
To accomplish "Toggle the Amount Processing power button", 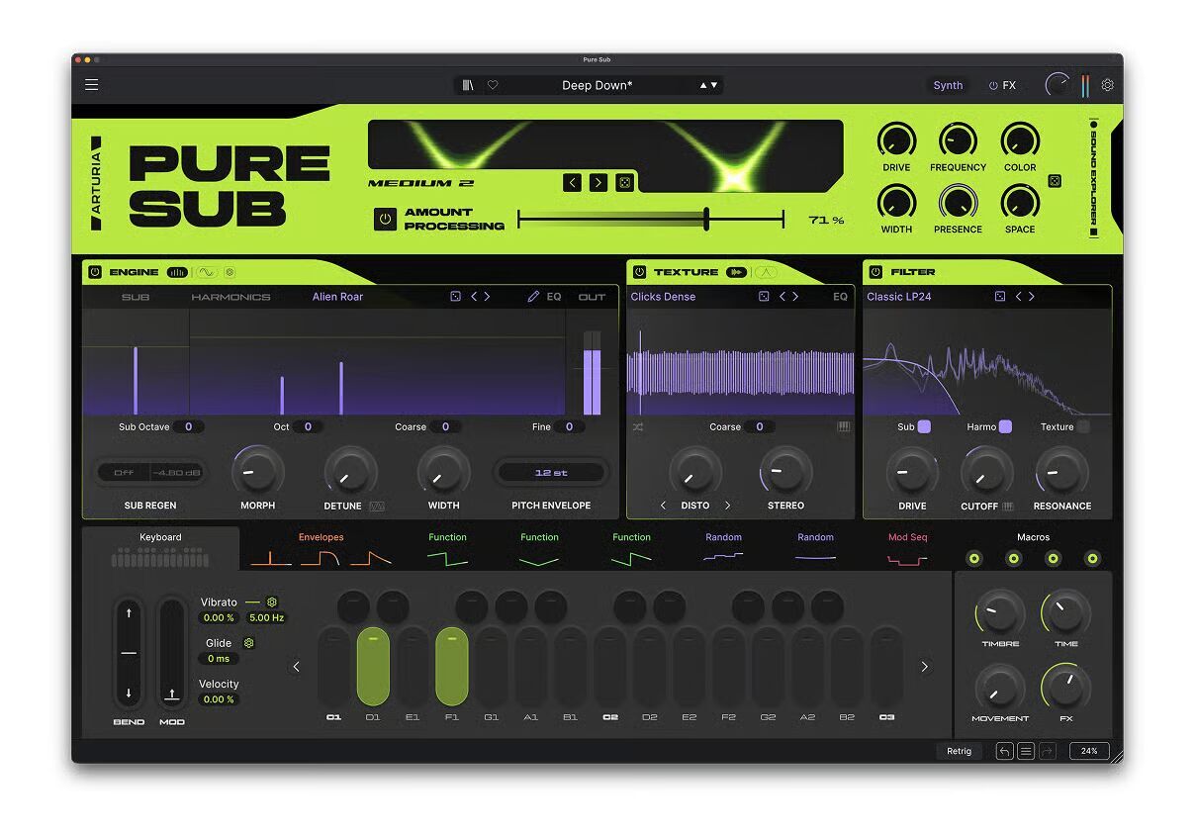I will click(x=385, y=219).
